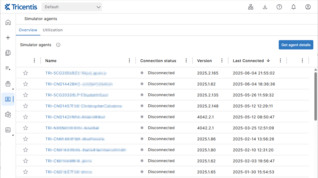Open the Name column options menu
Screen dimensions: 318x178
click(x=129, y=61)
